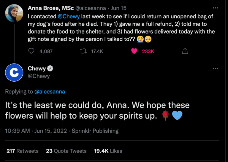Open the @alcesanna handle beside Anna's name
228x162 pixels.
coord(91,8)
